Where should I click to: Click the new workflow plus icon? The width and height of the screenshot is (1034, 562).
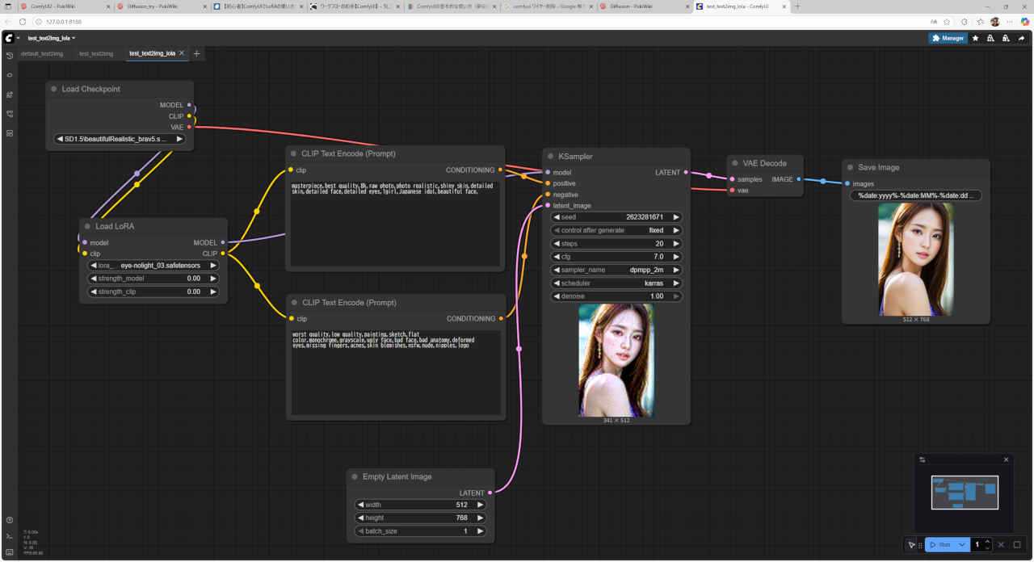point(197,53)
